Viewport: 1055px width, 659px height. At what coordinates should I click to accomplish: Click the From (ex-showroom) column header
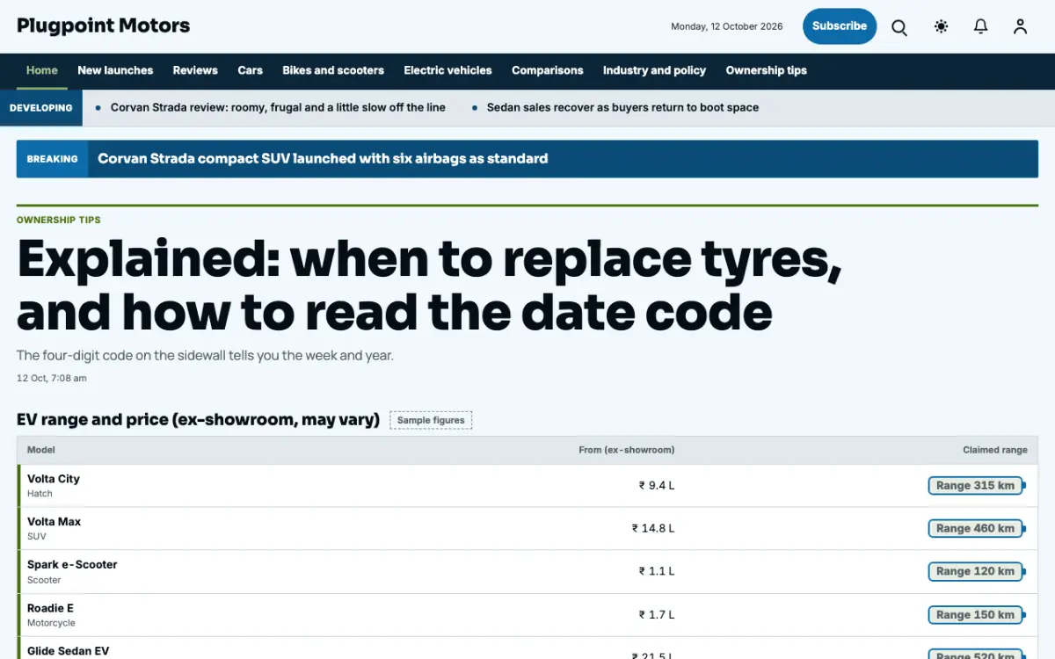[627, 450]
